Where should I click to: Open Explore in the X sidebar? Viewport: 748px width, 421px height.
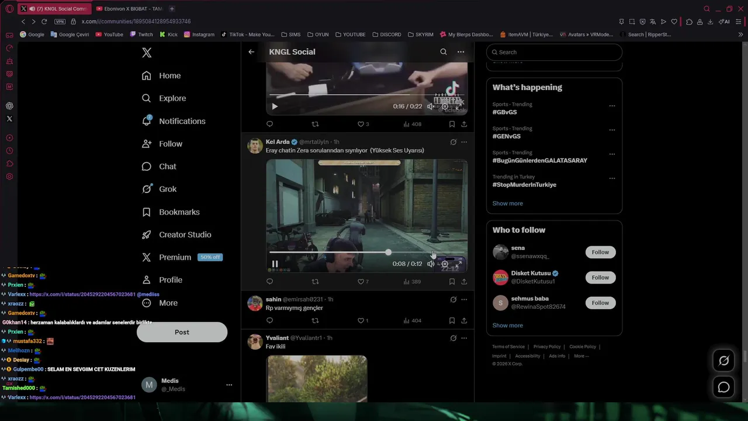tap(164, 98)
